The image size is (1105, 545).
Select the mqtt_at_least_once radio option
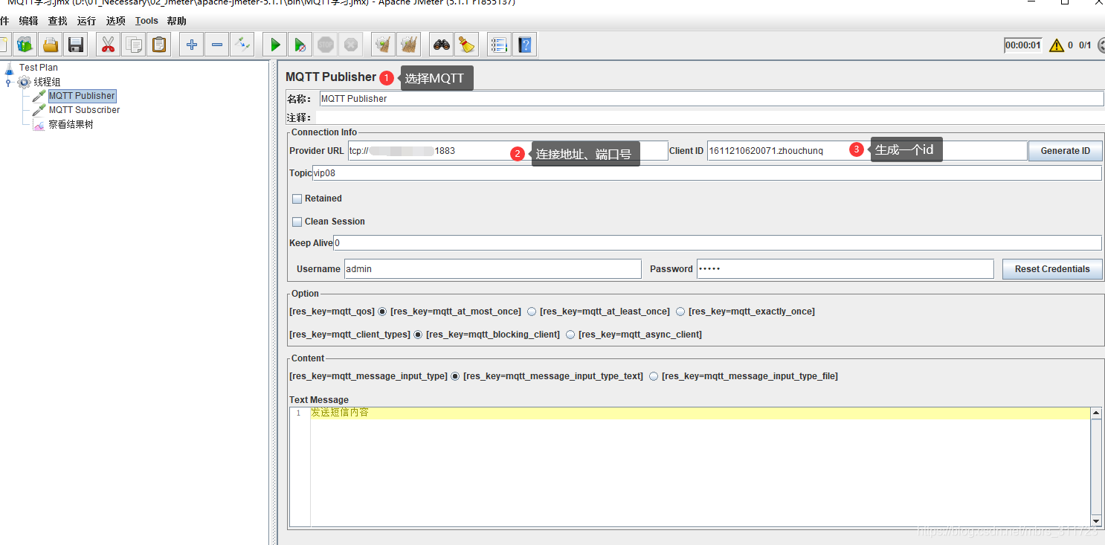pos(532,312)
